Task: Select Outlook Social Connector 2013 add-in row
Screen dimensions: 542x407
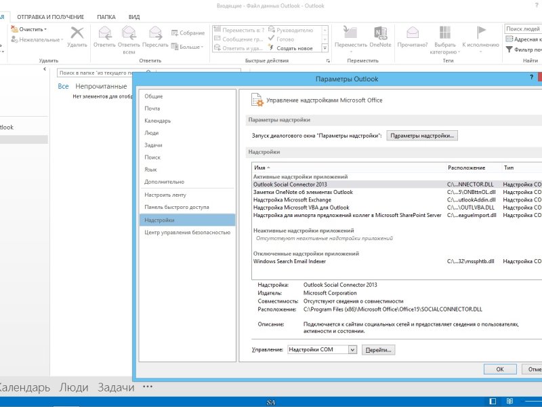Action: point(398,185)
